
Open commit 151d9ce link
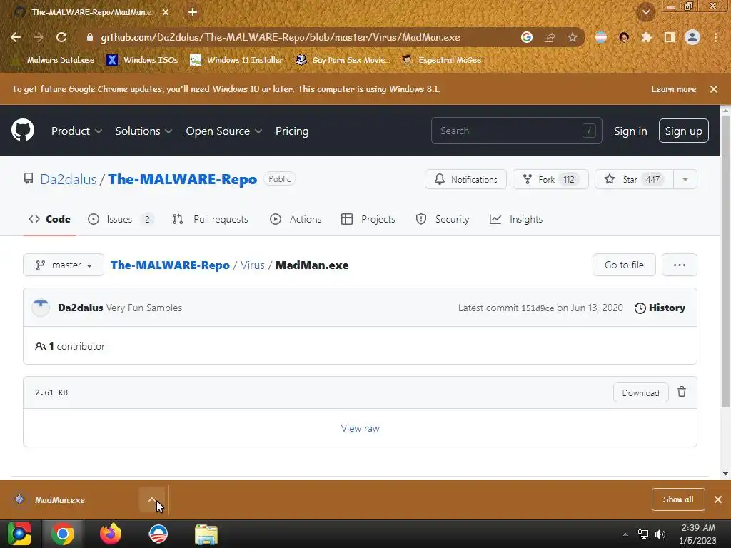tap(538, 308)
